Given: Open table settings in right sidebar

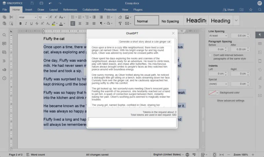Looking at the screenshot, I should coord(260,44).
